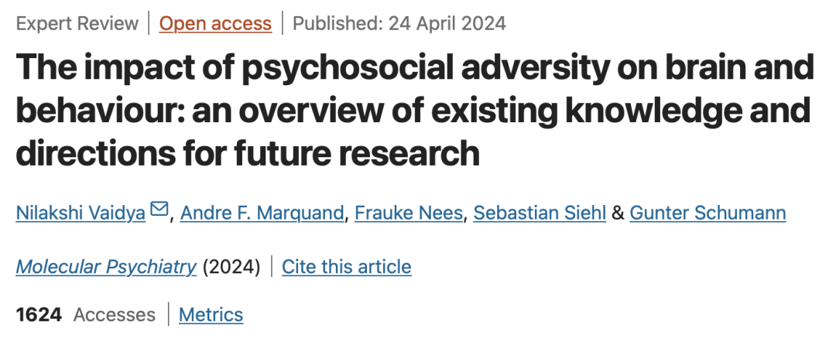836x338 pixels.
Task: Click the Accesses label text
Action: (115, 315)
